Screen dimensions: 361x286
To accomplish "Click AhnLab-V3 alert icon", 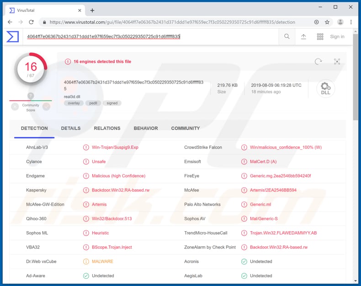I will tap(86, 148).
